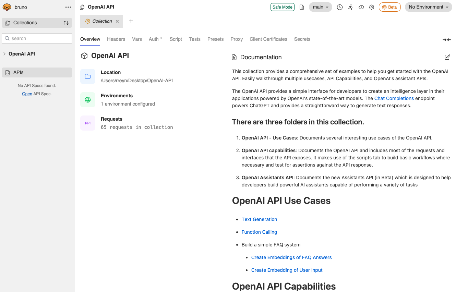Click the runner icon in top bar
Image resolution: width=456 pixels, height=292 pixels.
[x=350, y=7]
